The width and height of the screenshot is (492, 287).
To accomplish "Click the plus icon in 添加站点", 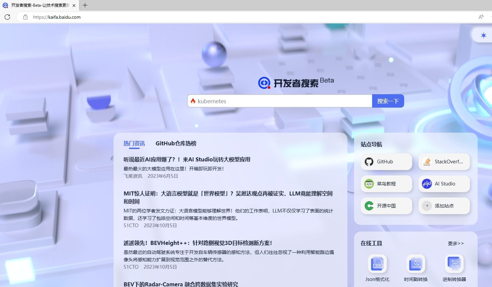I will pyautogui.click(x=427, y=206).
